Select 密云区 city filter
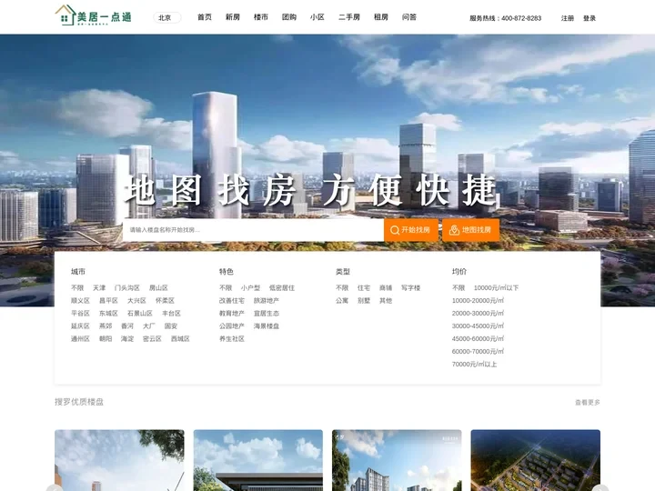 coord(152,338)
